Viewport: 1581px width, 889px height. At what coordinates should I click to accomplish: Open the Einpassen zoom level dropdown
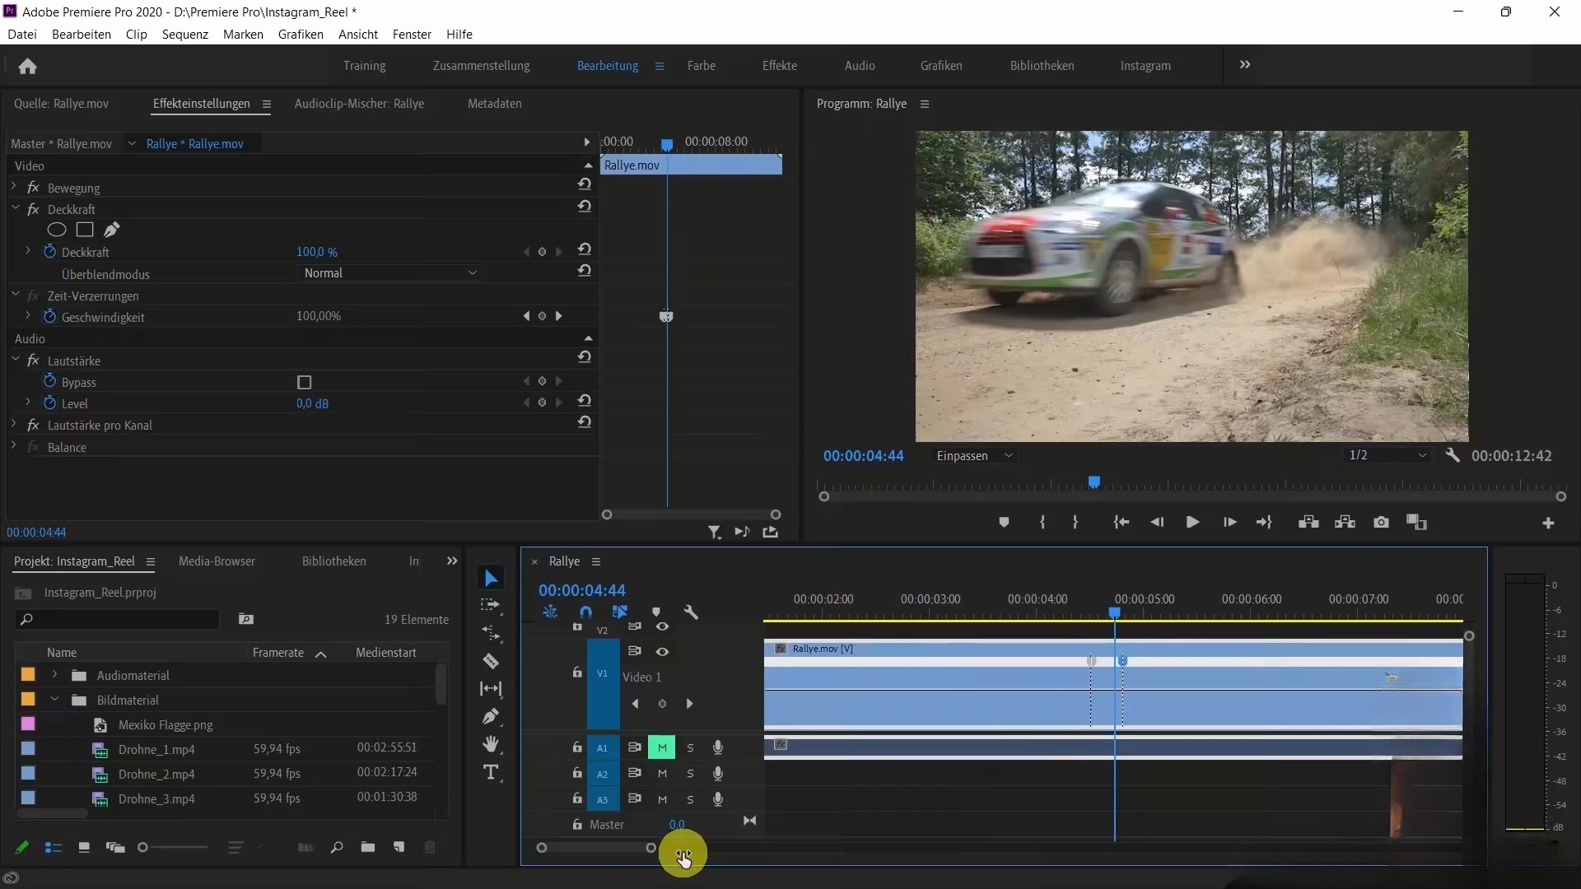pos(974,455)
